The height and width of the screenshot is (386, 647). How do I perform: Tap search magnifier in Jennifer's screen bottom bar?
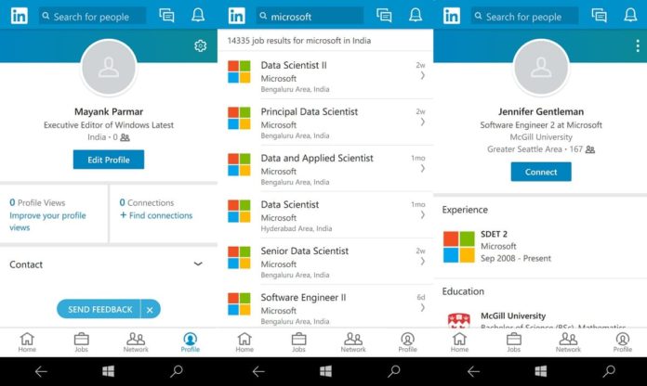point(609,371)
